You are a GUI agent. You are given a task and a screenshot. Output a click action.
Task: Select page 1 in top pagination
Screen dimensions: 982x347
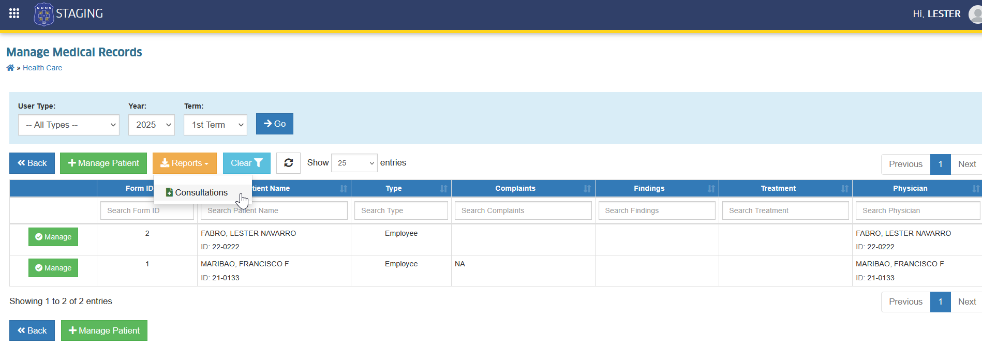[x=941, y=164]
